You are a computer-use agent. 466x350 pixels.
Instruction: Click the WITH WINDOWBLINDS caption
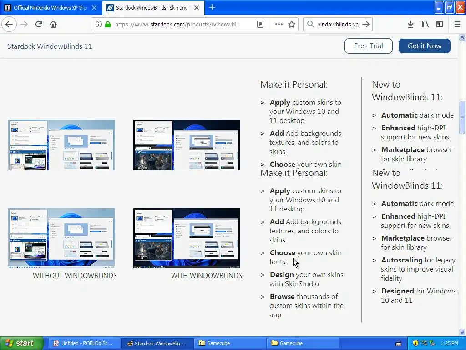click(x=206, y=276)
